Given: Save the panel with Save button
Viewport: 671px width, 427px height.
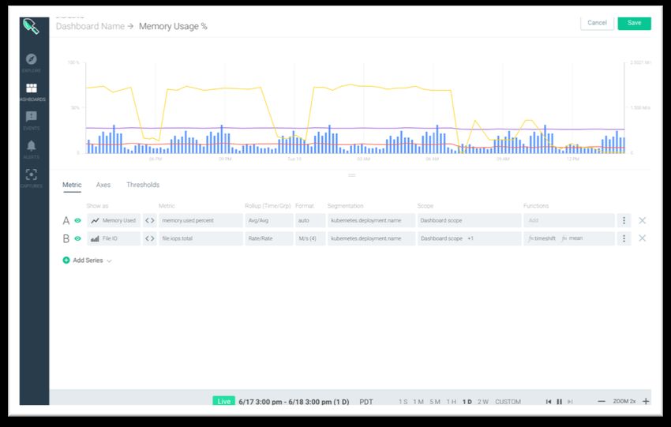Looking at the screenshot, I should [634, 23].
